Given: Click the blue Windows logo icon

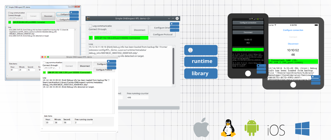Looking at the screenshot, I should [x=302, y=129].
